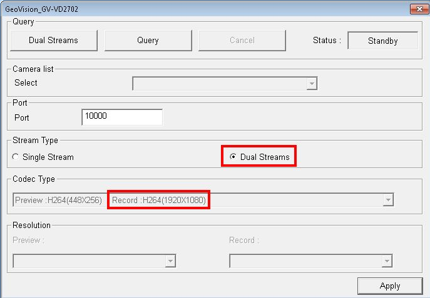
Task: Click the Status : label
Action: tap(327, 40)
